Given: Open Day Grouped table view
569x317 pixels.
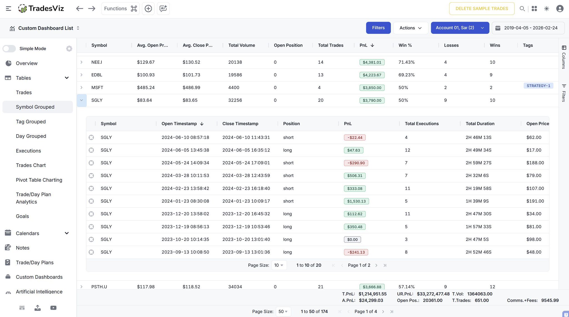Looking at the screenshot, I should click(31, 136).
